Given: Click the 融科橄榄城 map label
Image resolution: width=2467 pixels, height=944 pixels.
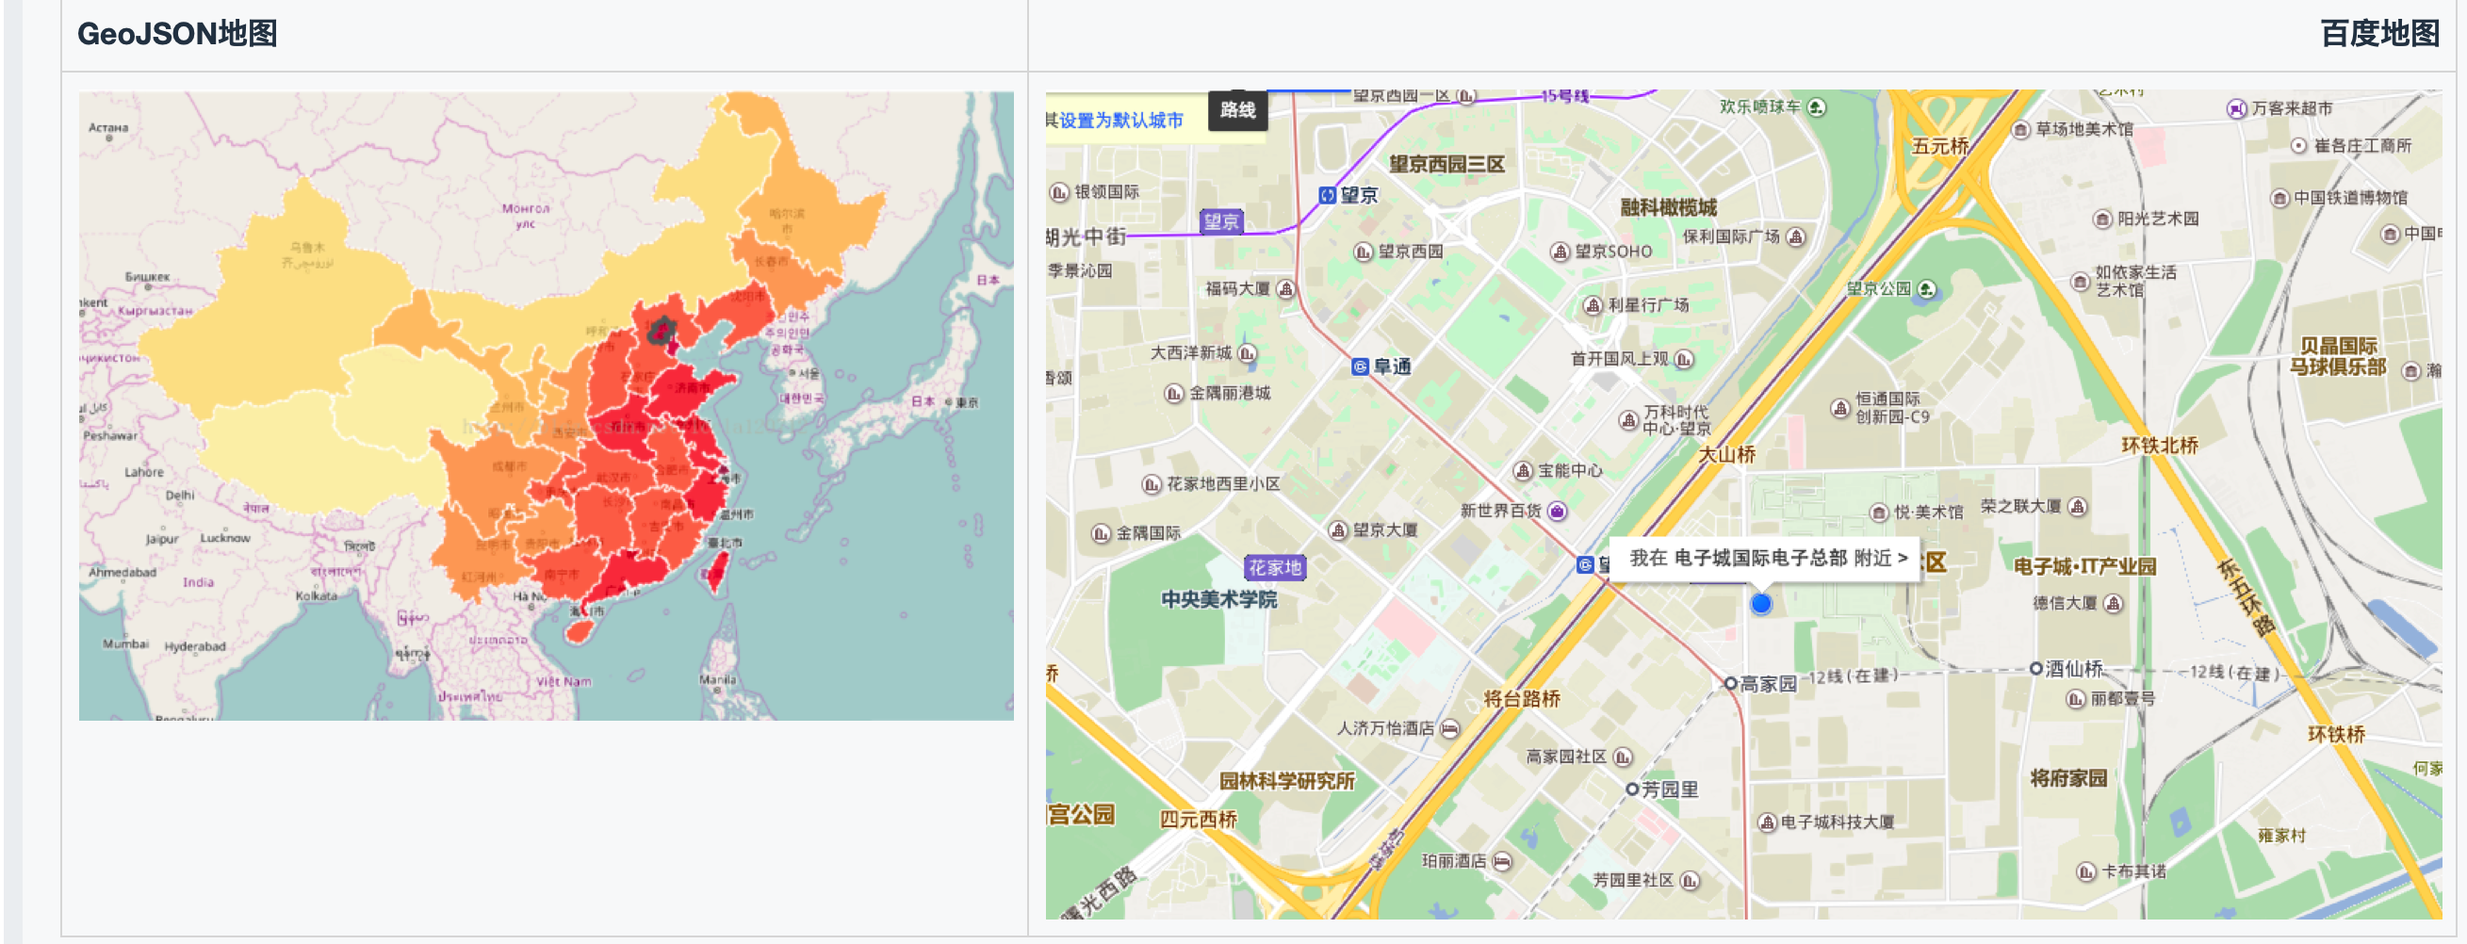Looking at the screenshot, I should pyautogui.click(x=1667, y=207).
